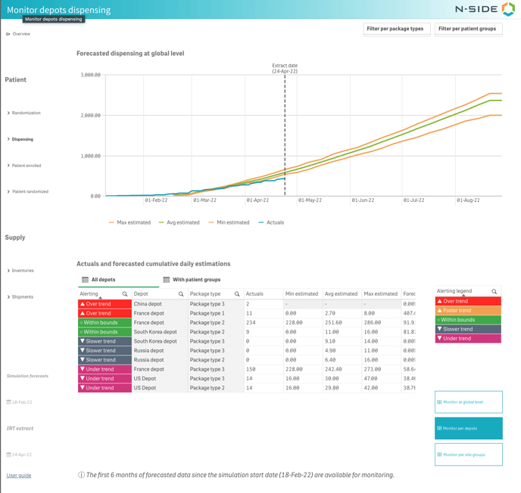Screen dimensions: 521x493
Task: Expand the Patient enrolled section
Action: pos(8,166)
